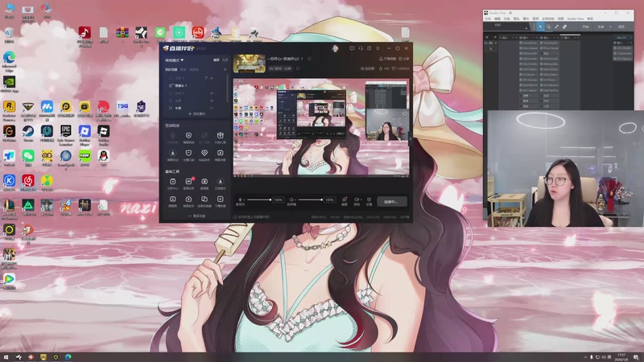
Task: Open the Windows Start button
Action: pyautogui.click(x=6, y=357)
